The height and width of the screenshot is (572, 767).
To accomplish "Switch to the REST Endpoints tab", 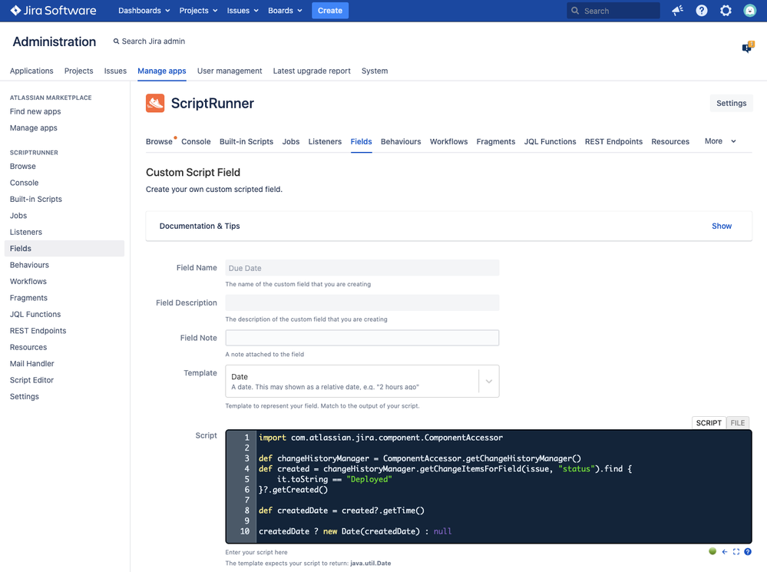I will 613,141.
